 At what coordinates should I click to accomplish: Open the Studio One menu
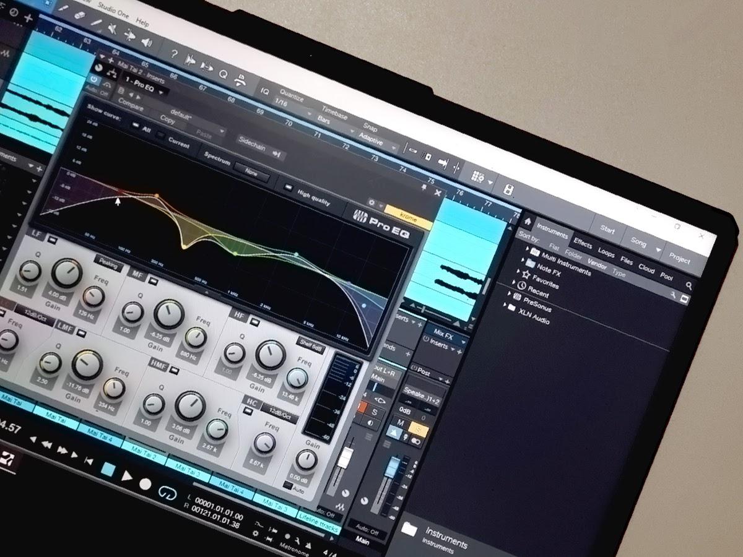[x=113, y=12]
